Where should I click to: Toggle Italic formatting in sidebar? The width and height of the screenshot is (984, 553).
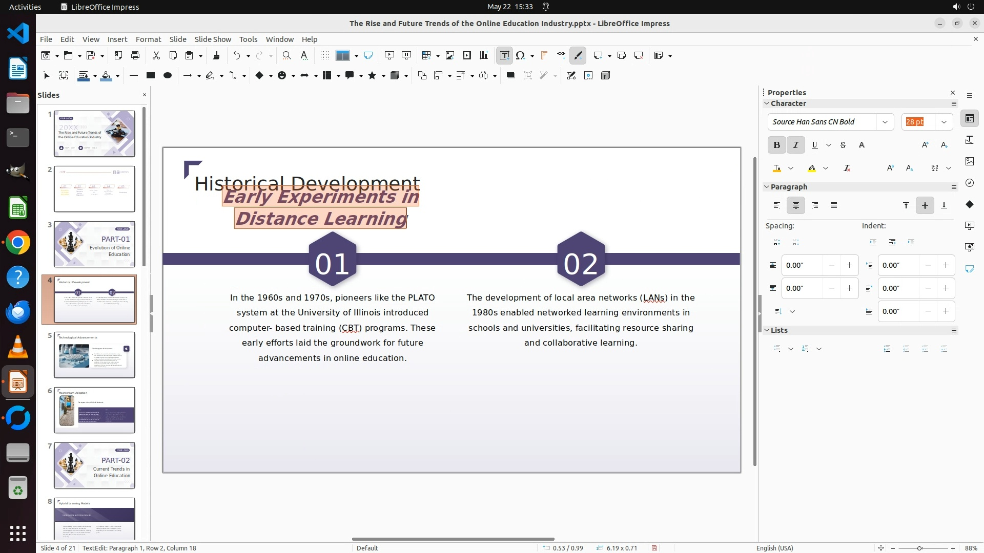click(795, 145)
